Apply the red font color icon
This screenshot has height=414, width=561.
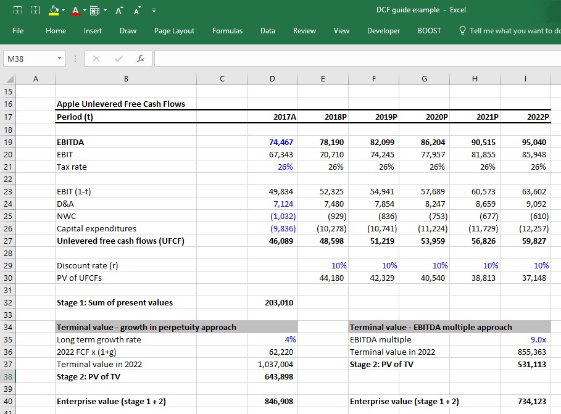click(75, 10)
